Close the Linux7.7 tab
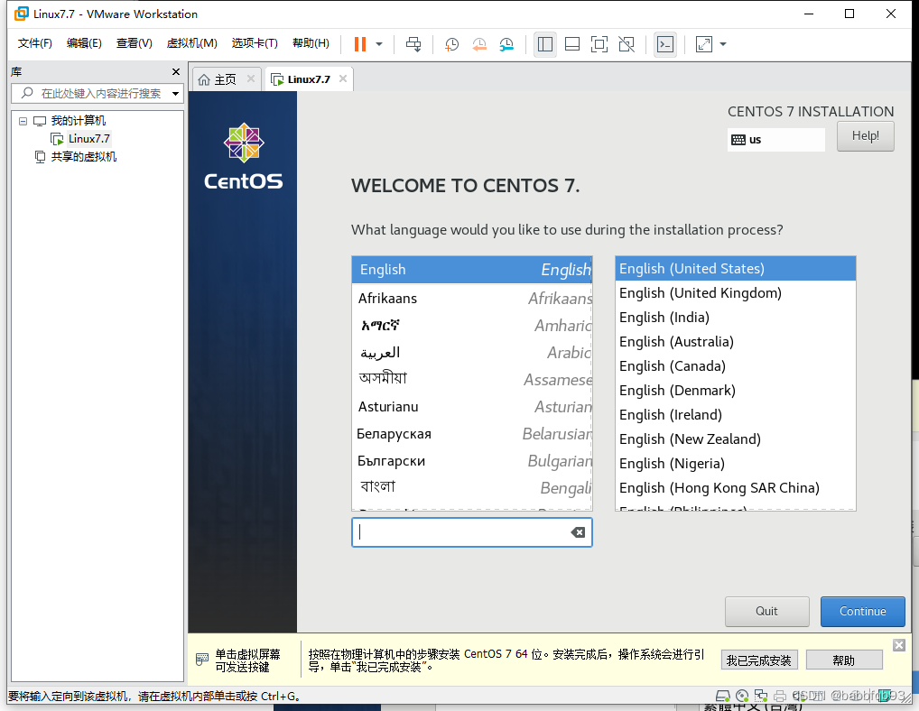Image resolution: width=919 pixels, height=711 pixels. (x=343, y=78)
